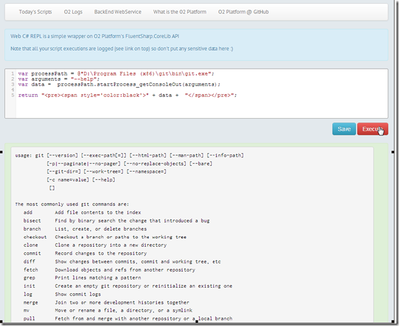
Task: Visit O2 Platform @ GitHub
Action: [243, 12]
